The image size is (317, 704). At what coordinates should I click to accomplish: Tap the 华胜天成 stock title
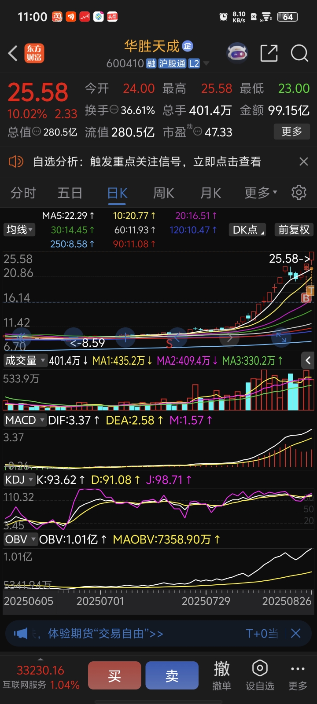[152, 46]
